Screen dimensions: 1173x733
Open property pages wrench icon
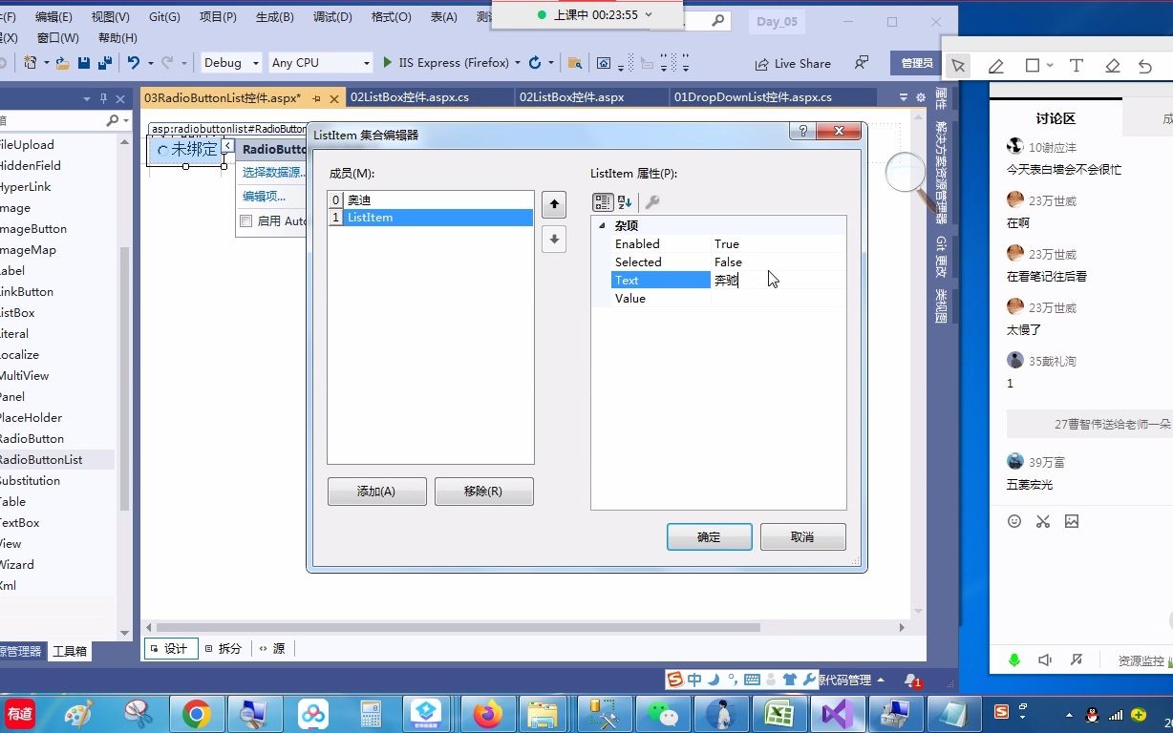coord(652,201)
